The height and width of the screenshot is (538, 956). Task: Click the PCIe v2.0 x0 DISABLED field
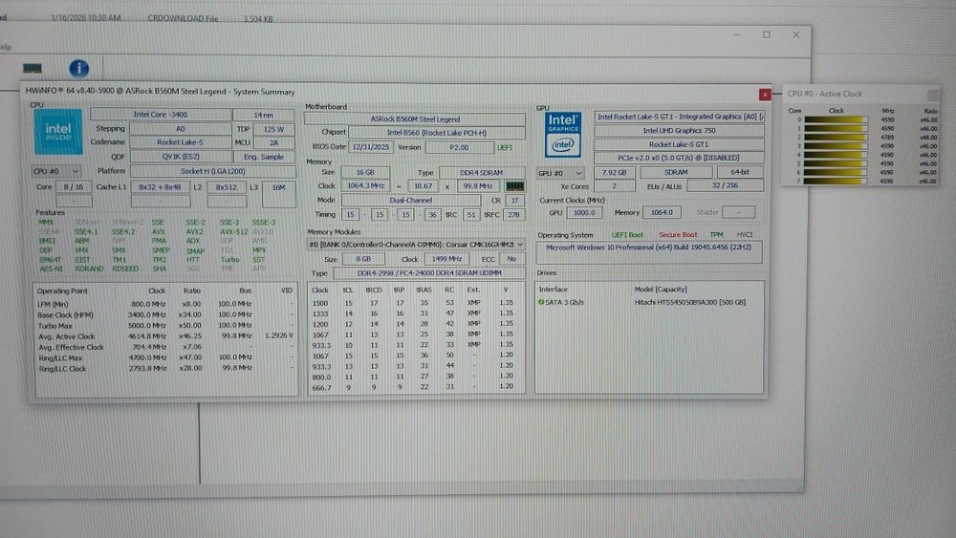coord(679,158)
